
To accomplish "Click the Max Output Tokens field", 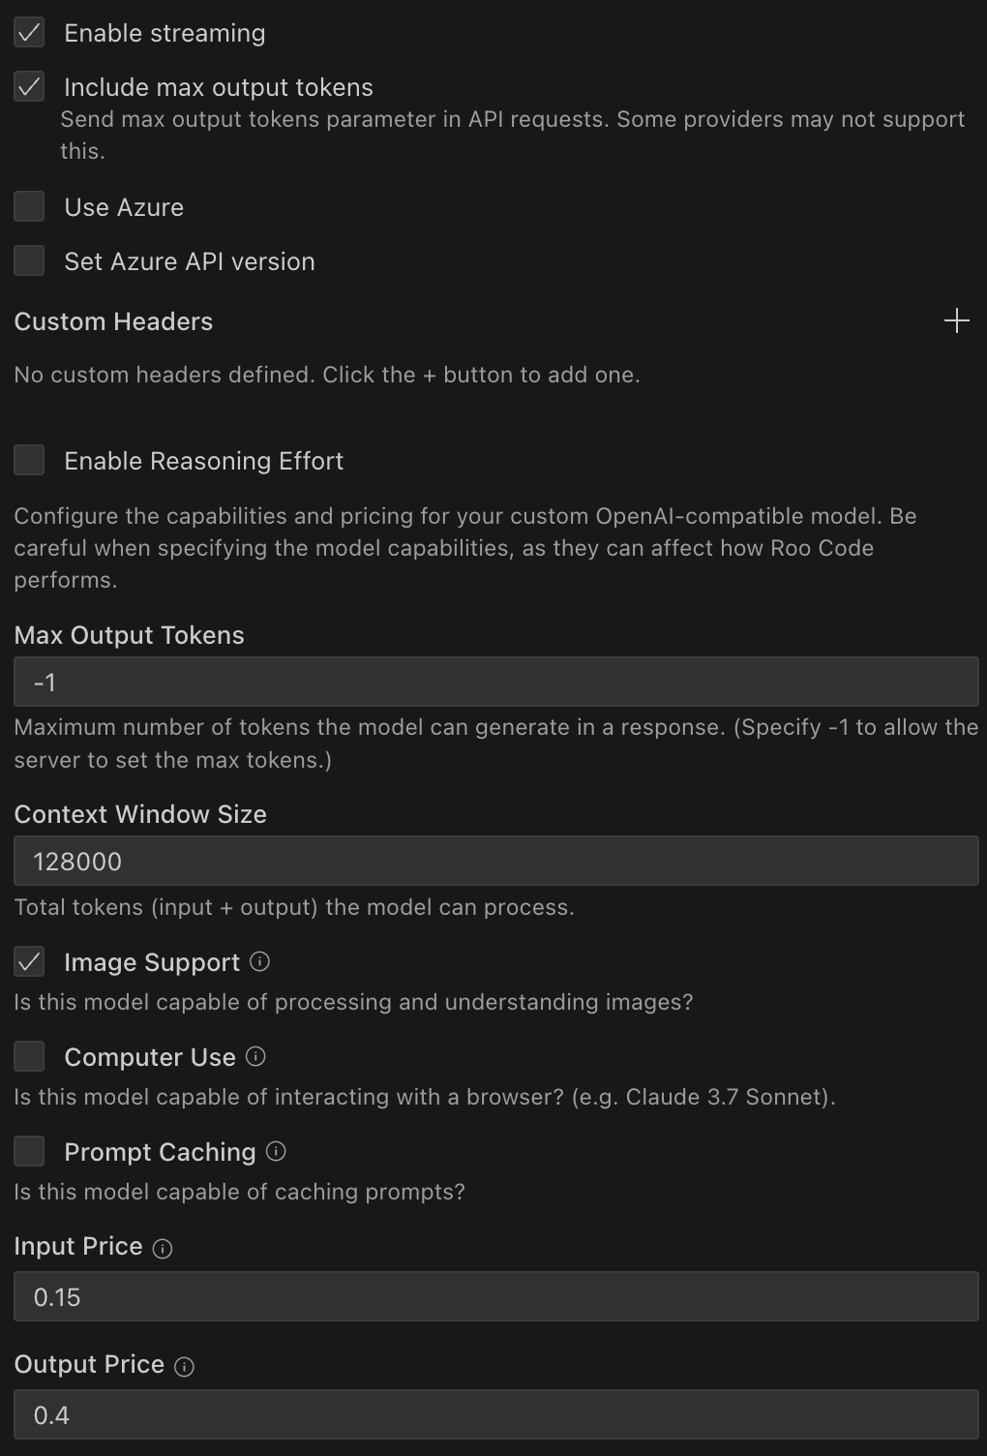I will point(495,682).
